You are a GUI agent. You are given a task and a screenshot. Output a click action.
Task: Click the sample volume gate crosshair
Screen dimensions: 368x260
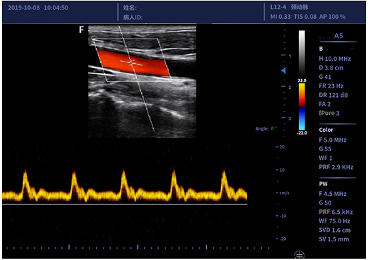(132, 63)
